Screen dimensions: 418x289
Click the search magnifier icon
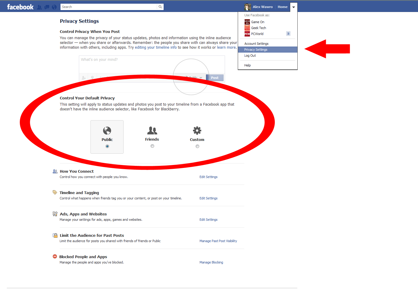pos(160,7)
